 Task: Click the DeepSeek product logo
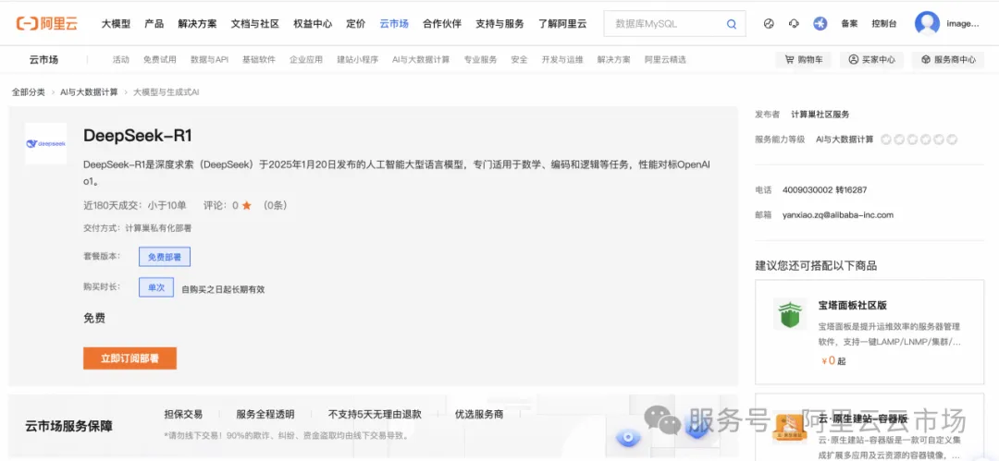[x=46, y=143]
